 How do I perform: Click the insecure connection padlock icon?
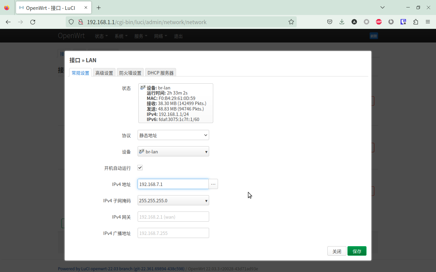(80, 22)
